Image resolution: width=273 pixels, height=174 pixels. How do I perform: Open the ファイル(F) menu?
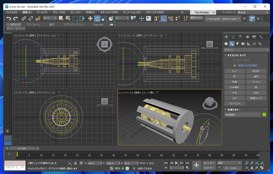pyautogui.click(x=11, y=12)
